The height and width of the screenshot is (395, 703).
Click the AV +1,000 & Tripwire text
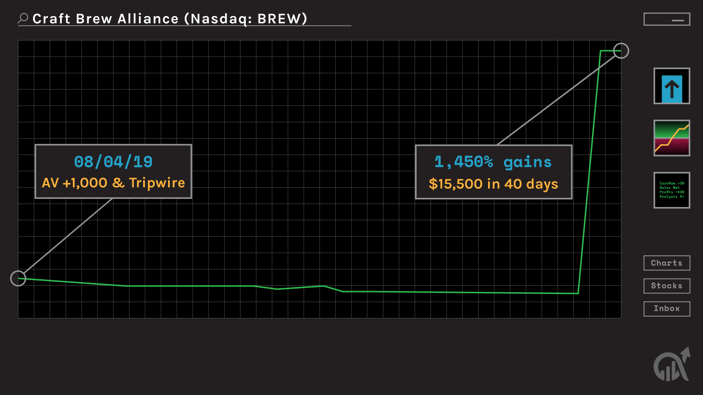pos(113,183)
